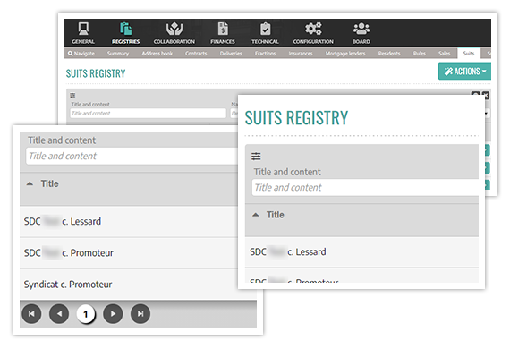Sort by Title in left panel
Image resolution: width=510 pixels, height=349 pixels.
(49, 183)
